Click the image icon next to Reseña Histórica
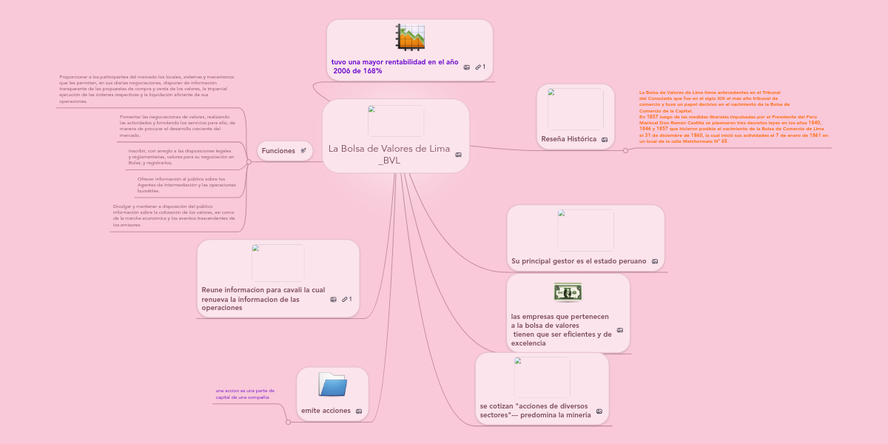 coord(605,139)
